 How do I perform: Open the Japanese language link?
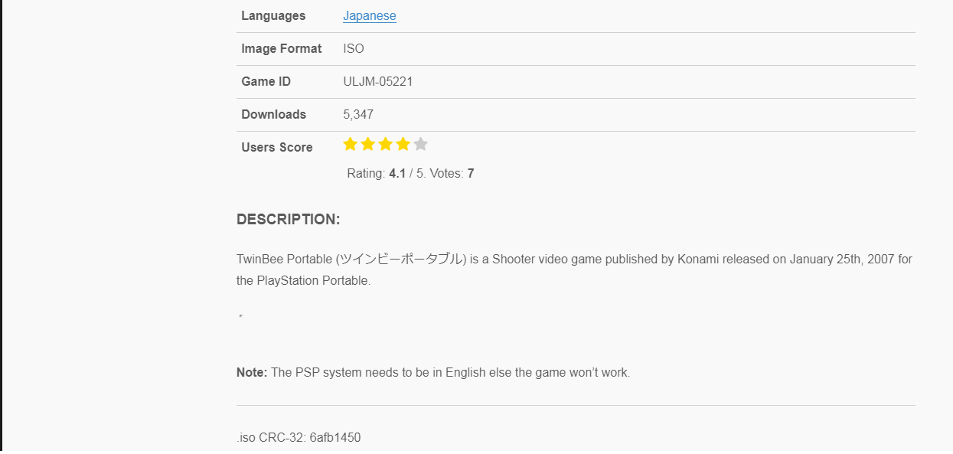(x=370, y=15)
